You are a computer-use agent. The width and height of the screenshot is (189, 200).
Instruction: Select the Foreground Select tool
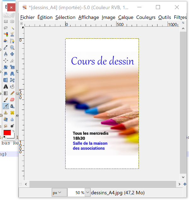(x=6, y=41)
